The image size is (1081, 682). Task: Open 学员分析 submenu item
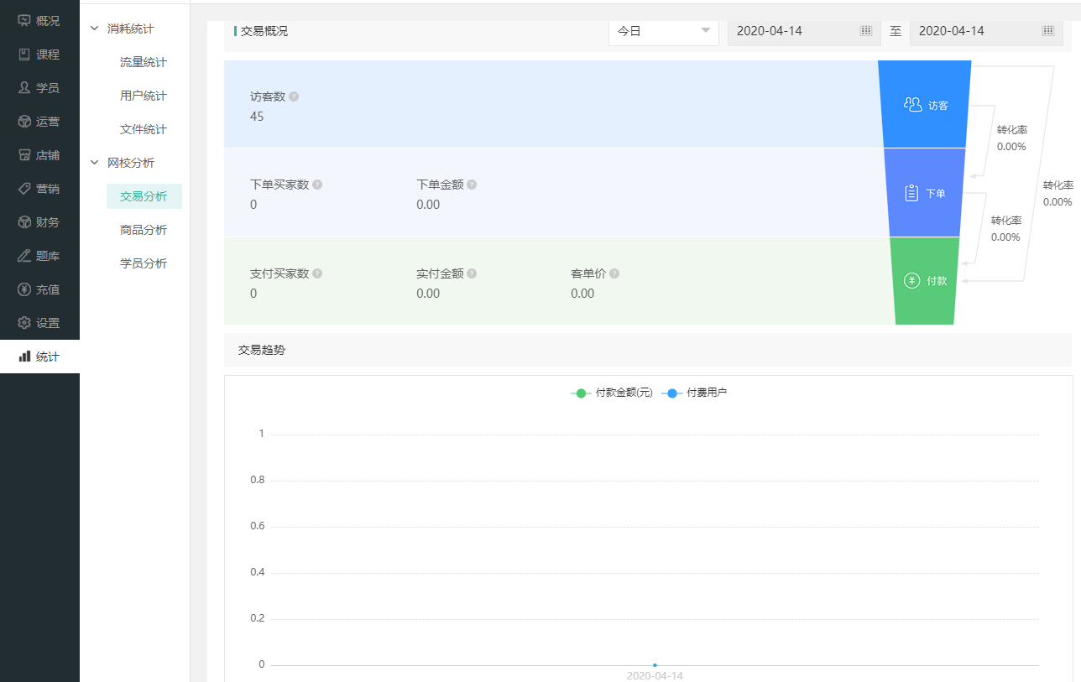pos(144,263)
